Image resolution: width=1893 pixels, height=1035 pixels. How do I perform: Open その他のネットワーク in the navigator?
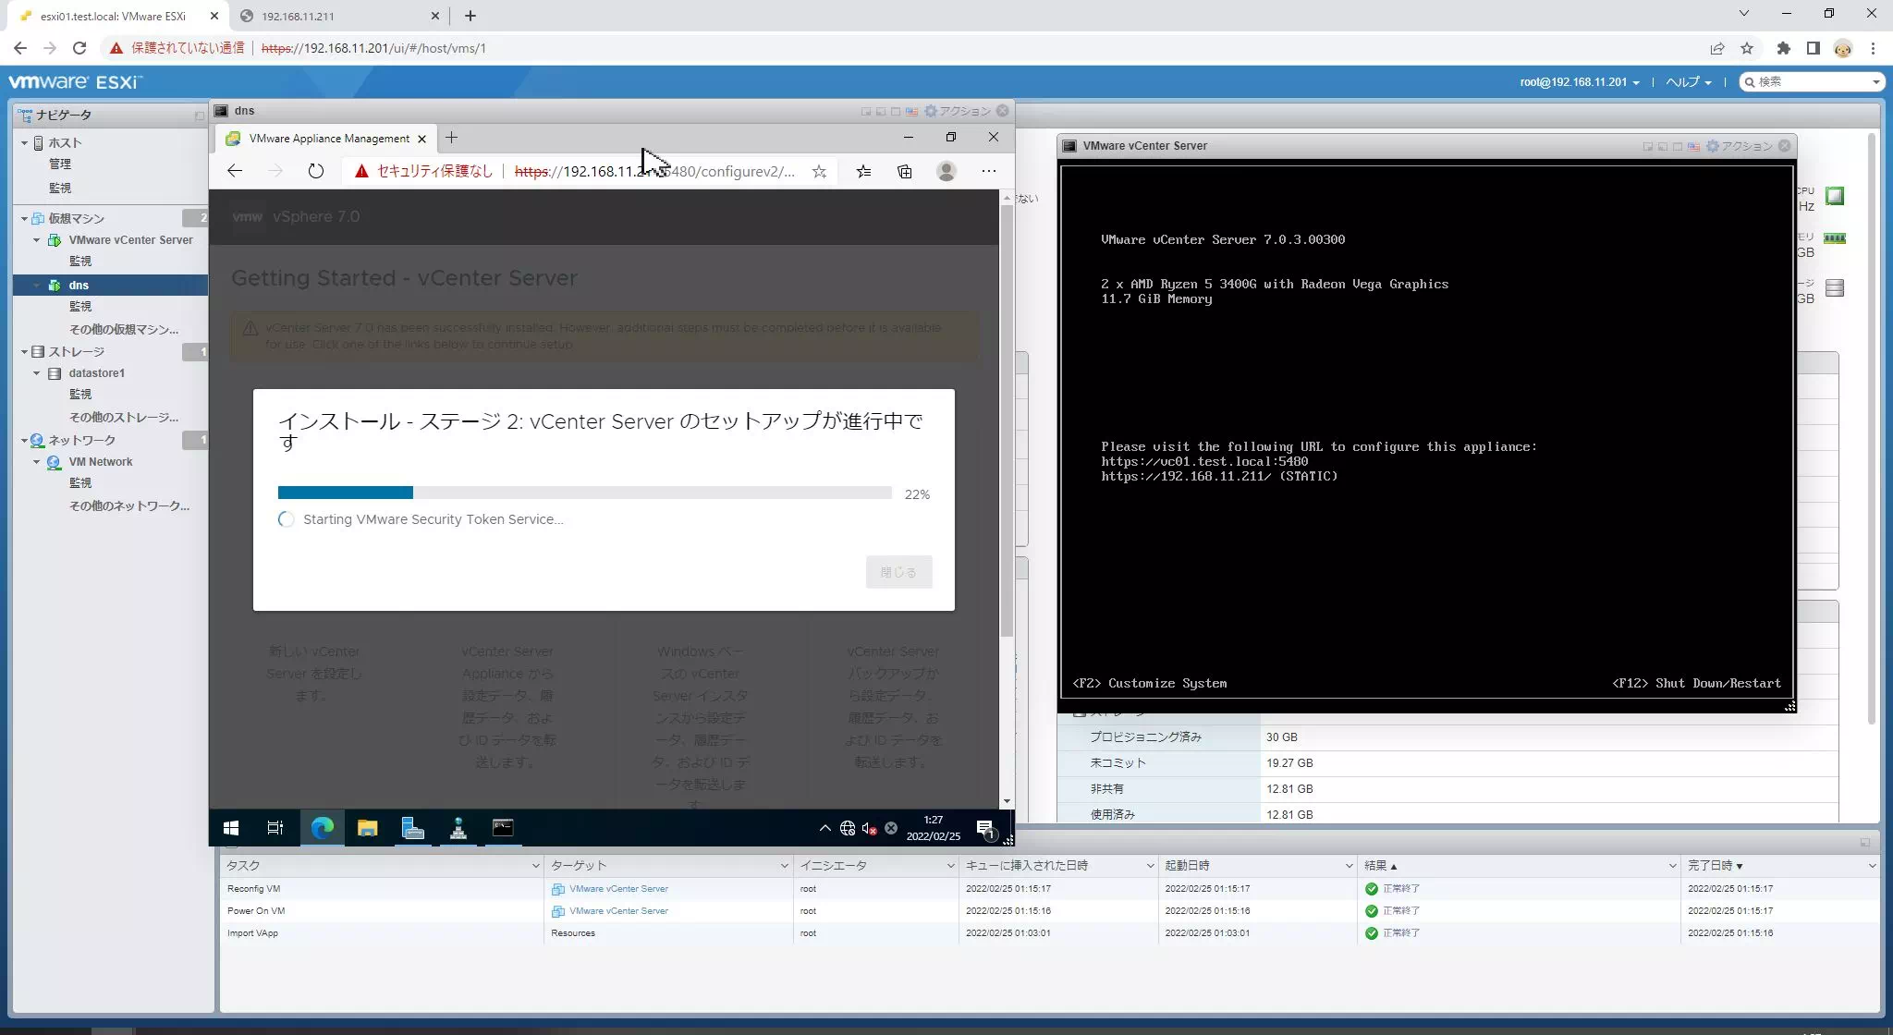tap(129, 505)
